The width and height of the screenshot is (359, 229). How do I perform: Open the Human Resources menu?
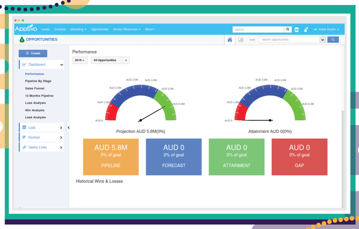(x=126, y=29)
